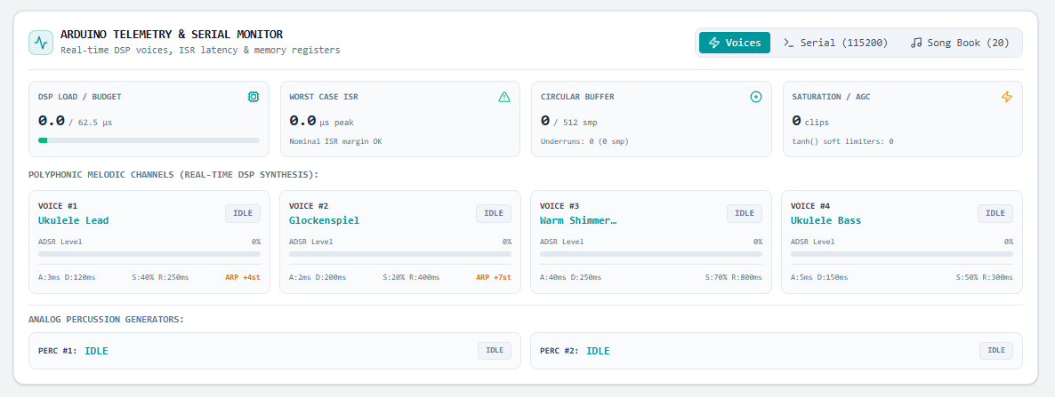Click the A:2ms D:200ms text
The height and width of the screenshot is (397, 1055).
[318, 277]
